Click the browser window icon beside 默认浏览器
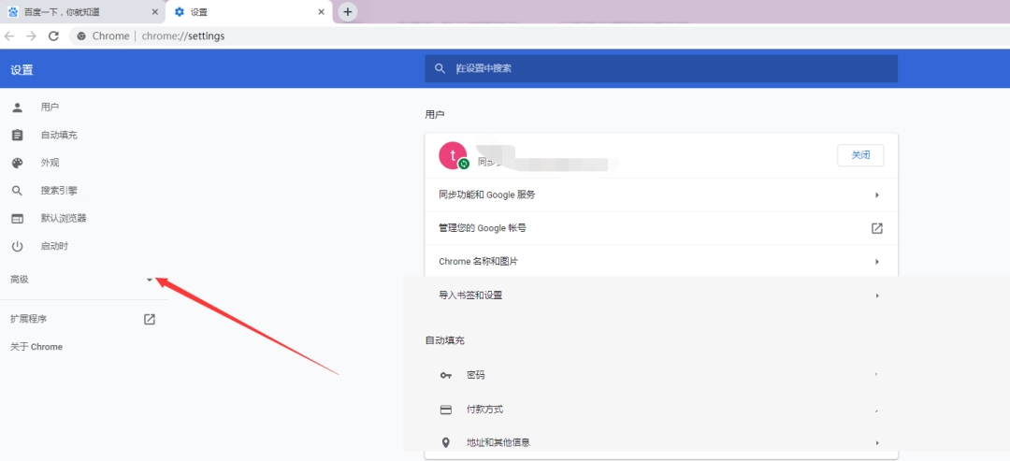The width and height of the screenshot is (1010, 461). (18, 218)
